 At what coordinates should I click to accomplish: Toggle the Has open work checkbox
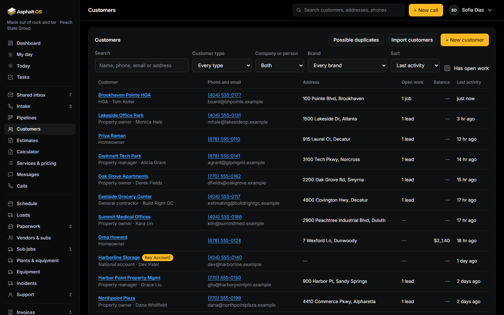447,68
